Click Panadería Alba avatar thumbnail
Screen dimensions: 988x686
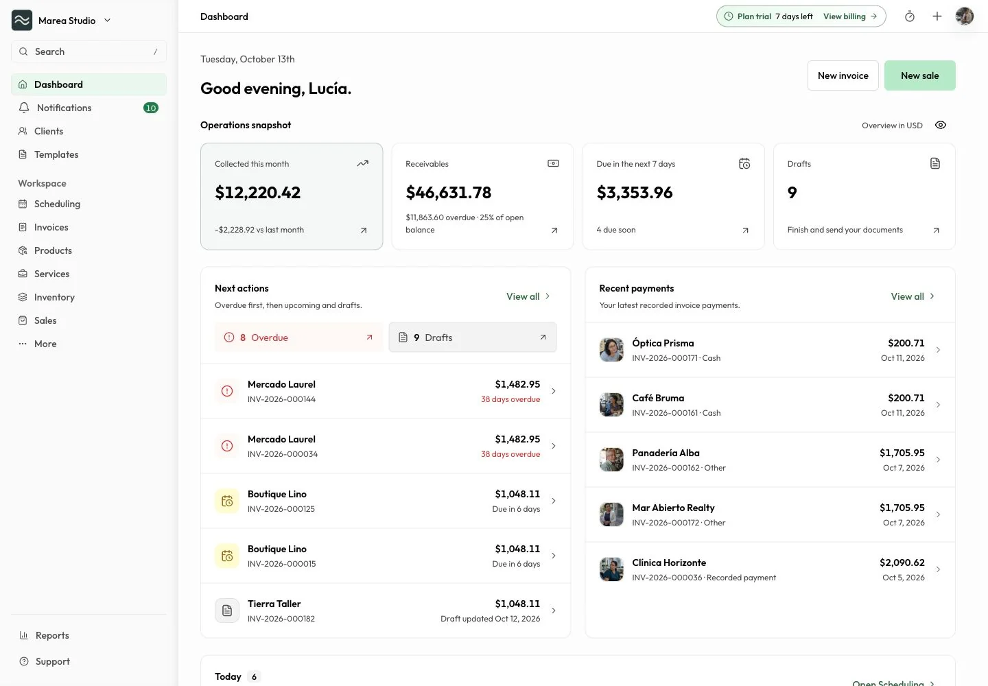[x=611, y=460]
